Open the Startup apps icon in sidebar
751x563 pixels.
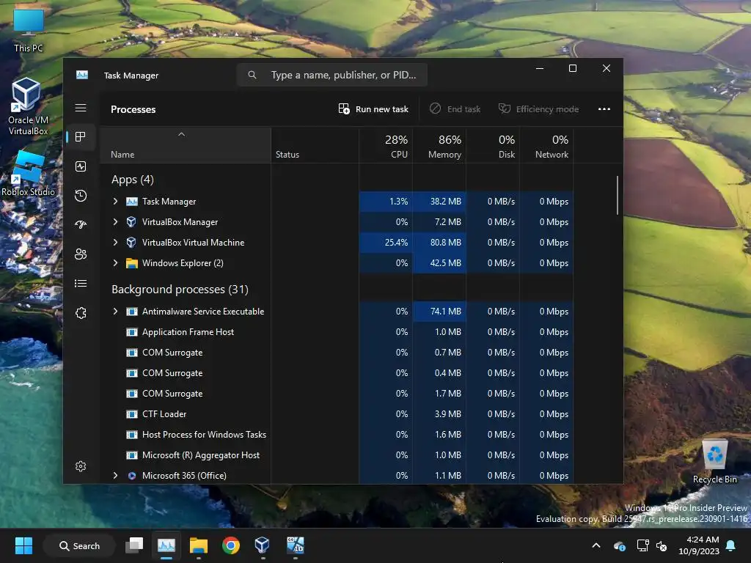pos(81,224)
